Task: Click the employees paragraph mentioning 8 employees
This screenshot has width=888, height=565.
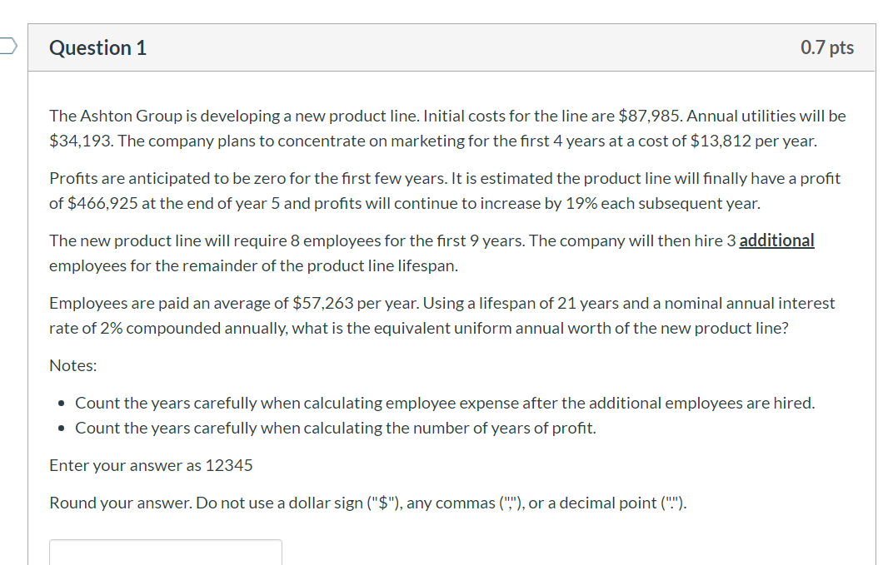Action: [431, 253]
